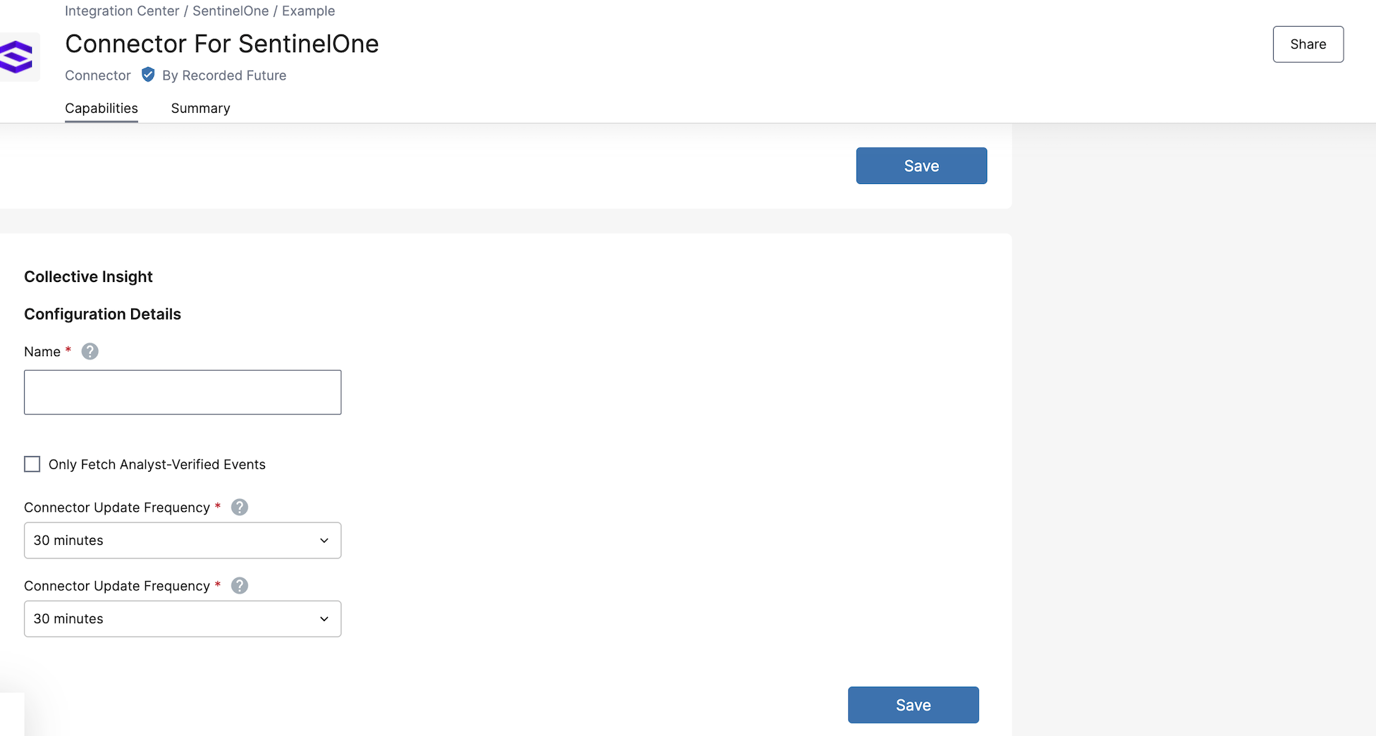Click the Save button above Collective Insight
Viewport: 1376px width, 736px height.
(921, 166)
